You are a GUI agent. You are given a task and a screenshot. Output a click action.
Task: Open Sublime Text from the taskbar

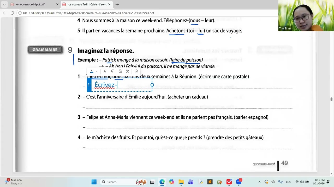pos(210,182)
